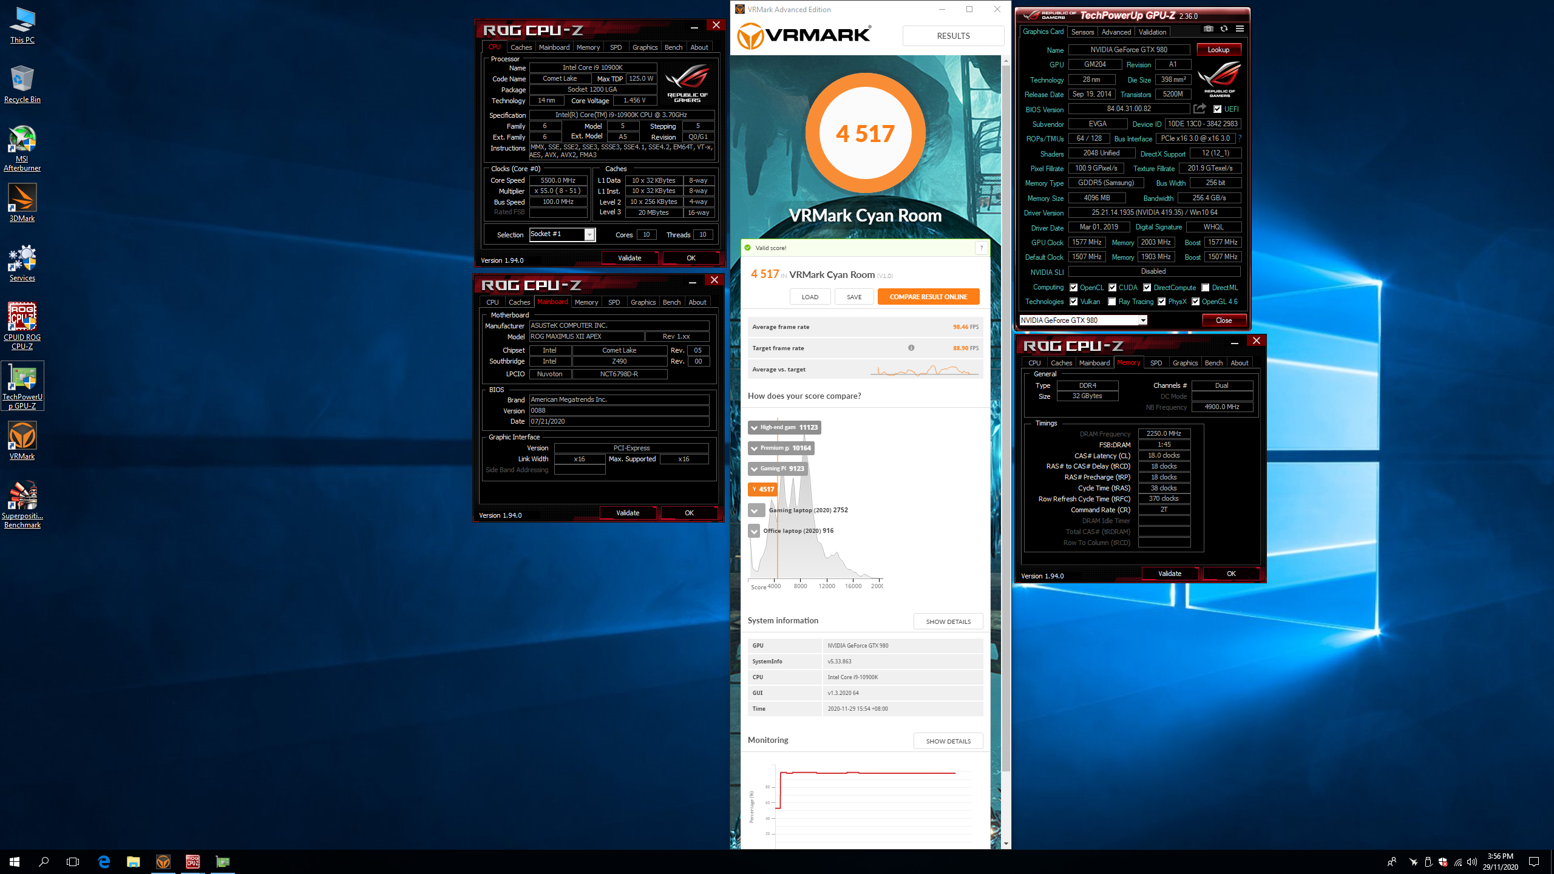Save BIOS via share arrow icon
Viewport: 1554px width, 874px height.
tap(1199, 109)
